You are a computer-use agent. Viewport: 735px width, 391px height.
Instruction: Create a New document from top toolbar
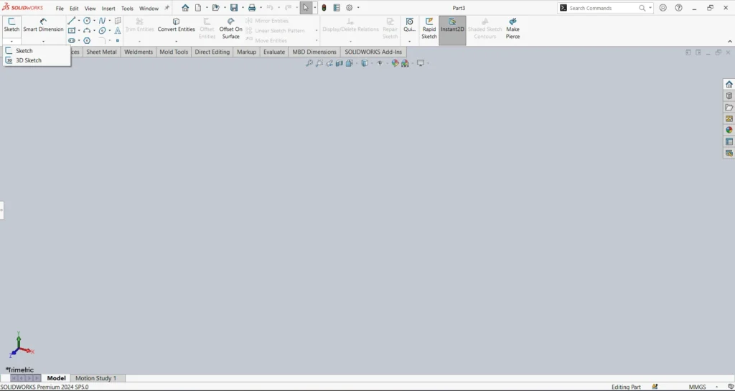(x=198, y=8)
